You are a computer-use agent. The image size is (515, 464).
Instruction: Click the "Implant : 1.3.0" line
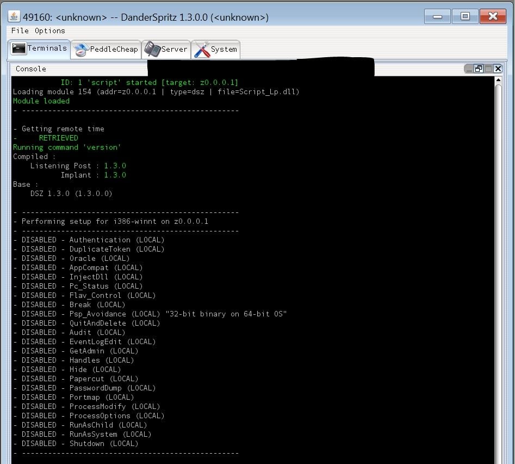94,175
